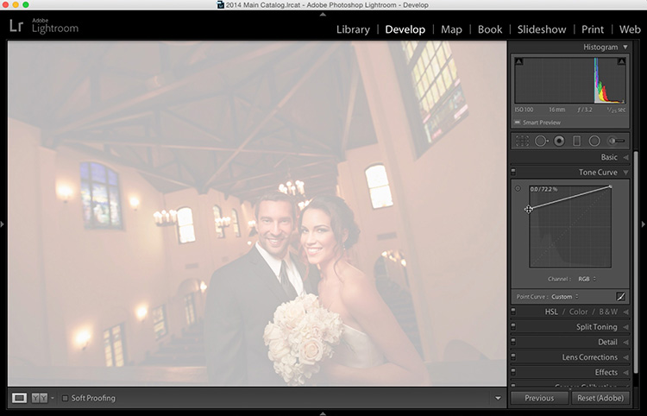The height and width of the screenshot is (416, 647).
Task: Toggle shadow clipping indicator in histogram
Action: 519,61
